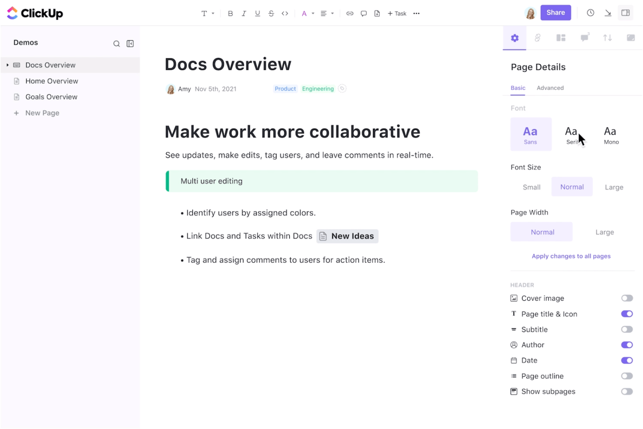This screenshot has height=429, width=643.
Task: Toggle underline formatting in toolbar
Action: (258, 13)
